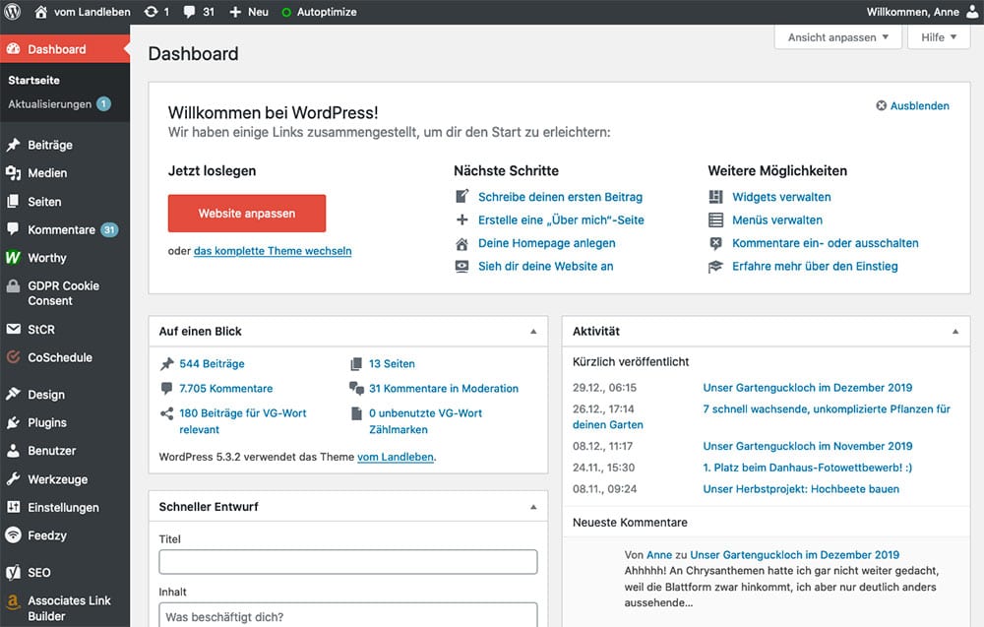Click the CoSchedule logo icon

point(13,357)
